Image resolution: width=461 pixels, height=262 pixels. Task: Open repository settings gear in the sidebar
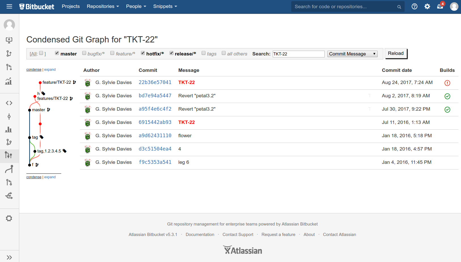coord(9,218)
